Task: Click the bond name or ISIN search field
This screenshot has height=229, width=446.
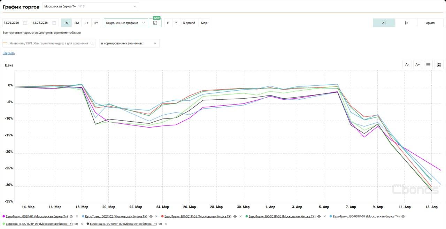Action: tap(49, 44)
